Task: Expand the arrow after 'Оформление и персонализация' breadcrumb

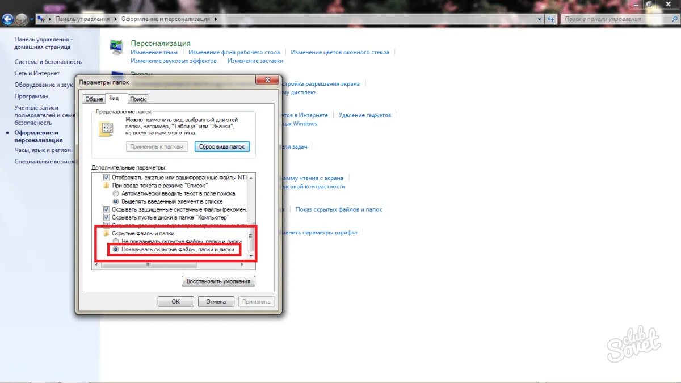Action: coord(216,19)
